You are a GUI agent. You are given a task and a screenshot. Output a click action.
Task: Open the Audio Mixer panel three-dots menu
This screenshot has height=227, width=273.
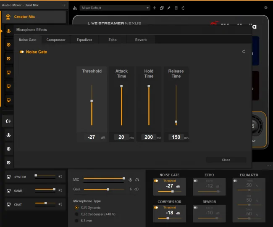64,5
